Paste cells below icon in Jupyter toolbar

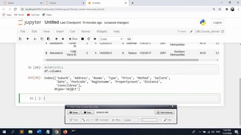coord(49,39)
